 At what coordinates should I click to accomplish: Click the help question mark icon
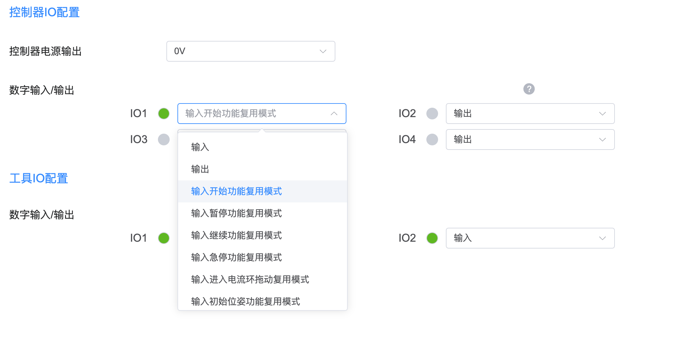pos(529,89)
